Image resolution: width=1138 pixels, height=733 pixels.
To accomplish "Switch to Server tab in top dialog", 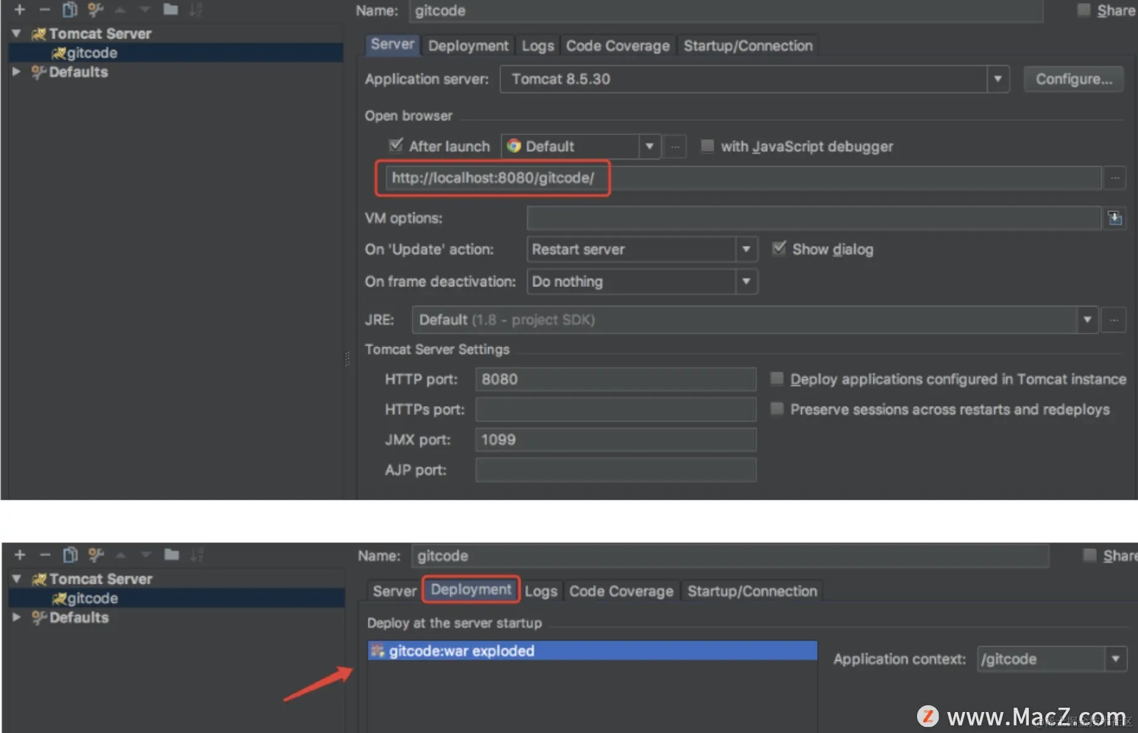I will [x=392, y=44].
